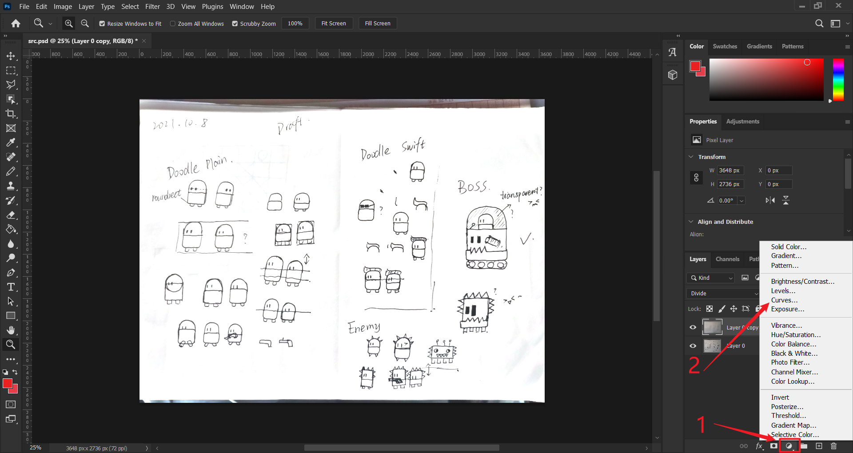Click the Fit Screen button
853x453 pixels.
[x=334, y=24]
